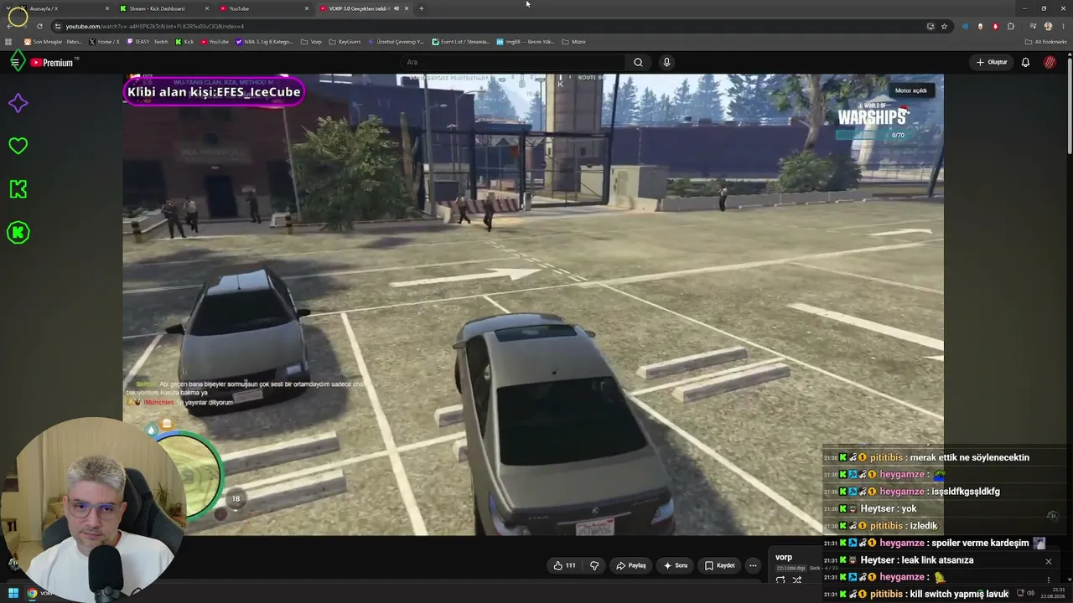Share the video with Paylaş button
Screen dimensions: 1073x603
point(631,565)
